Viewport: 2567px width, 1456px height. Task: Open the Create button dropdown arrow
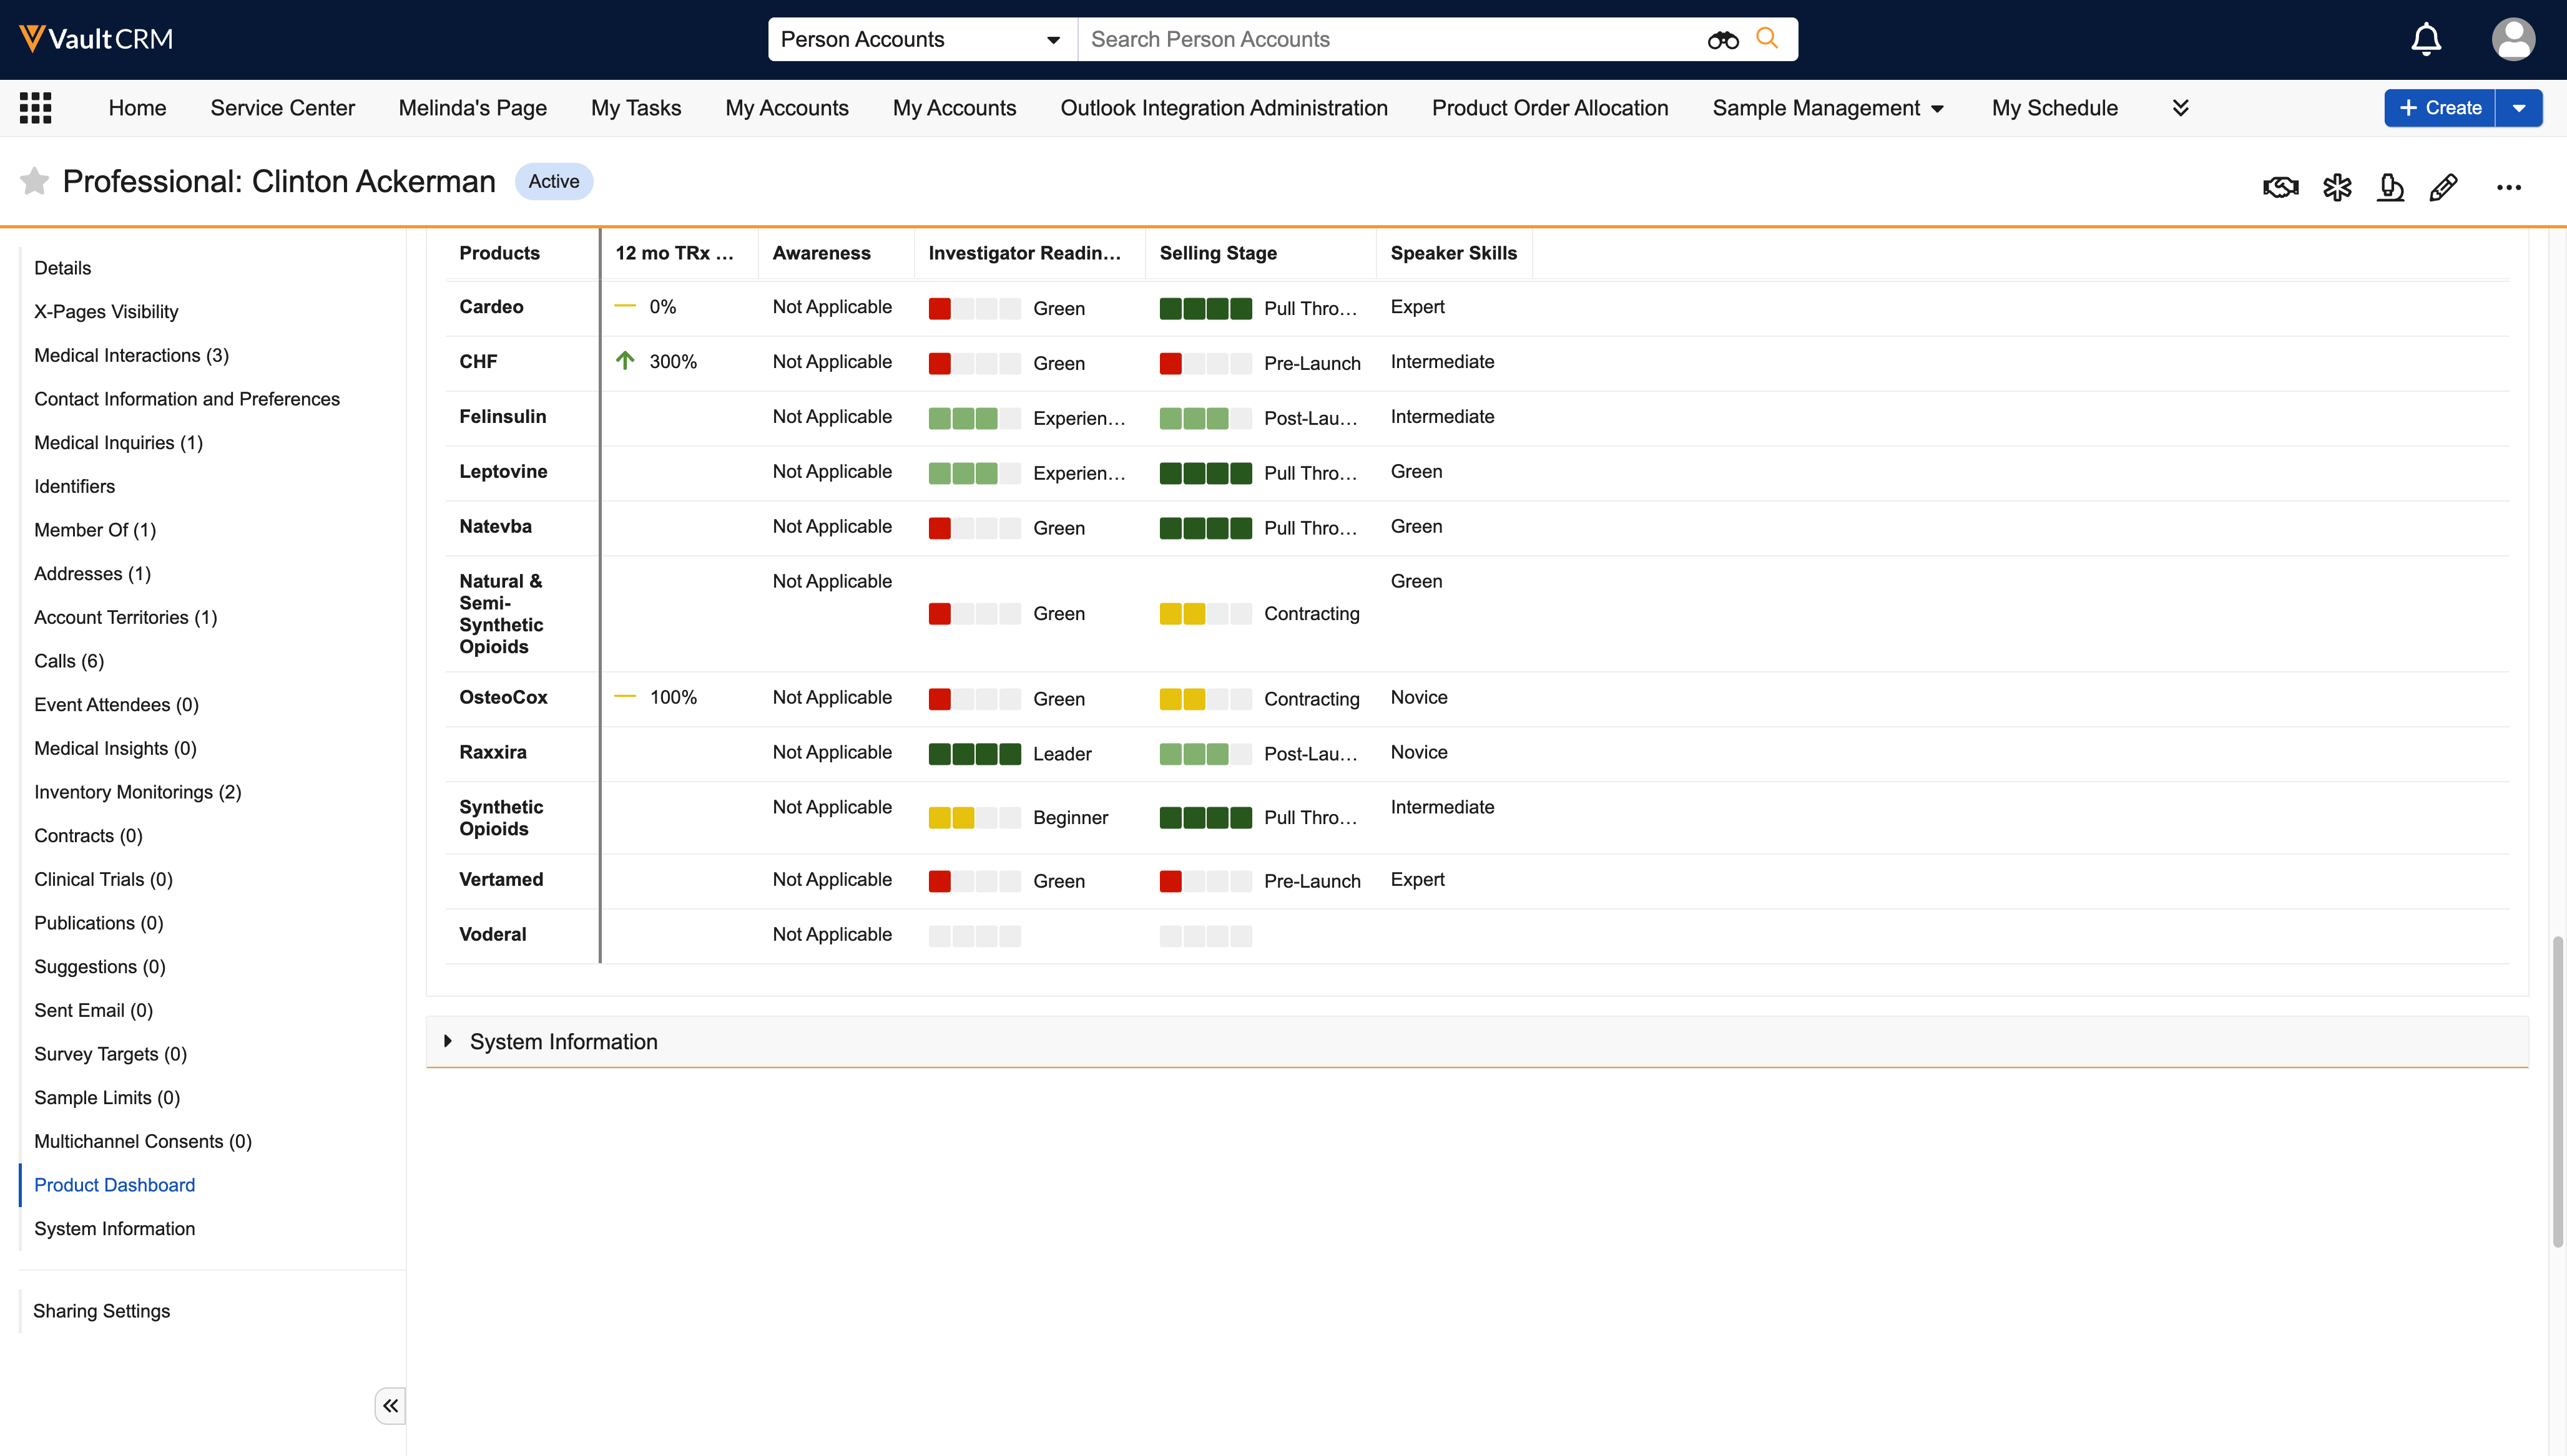2519,108
